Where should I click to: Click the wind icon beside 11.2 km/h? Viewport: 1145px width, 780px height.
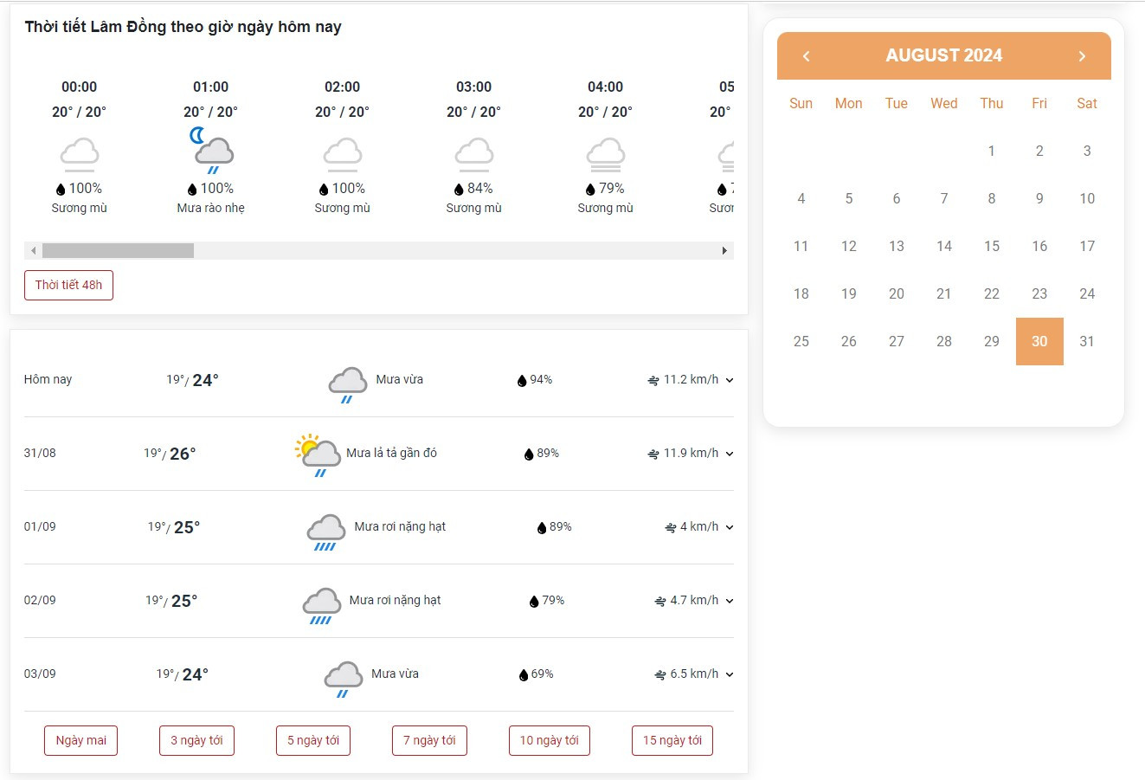[x=653, y=381]
